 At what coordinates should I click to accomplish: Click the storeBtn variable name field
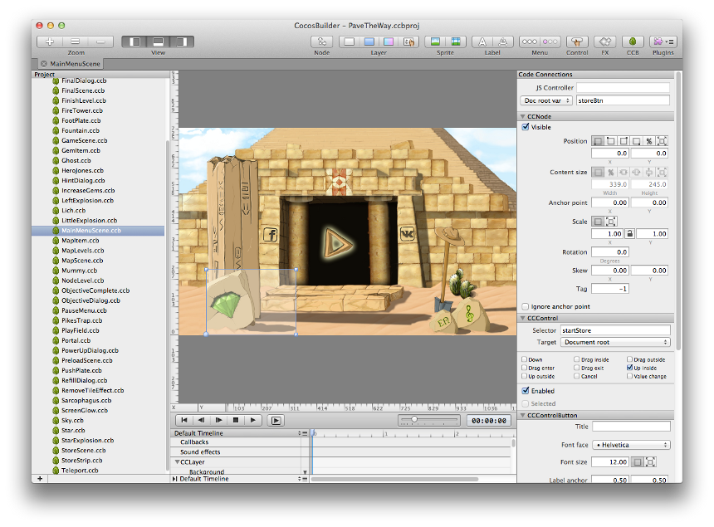623,100
